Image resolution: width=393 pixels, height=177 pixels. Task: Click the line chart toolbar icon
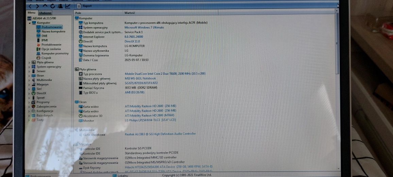(x=68, y=6)
